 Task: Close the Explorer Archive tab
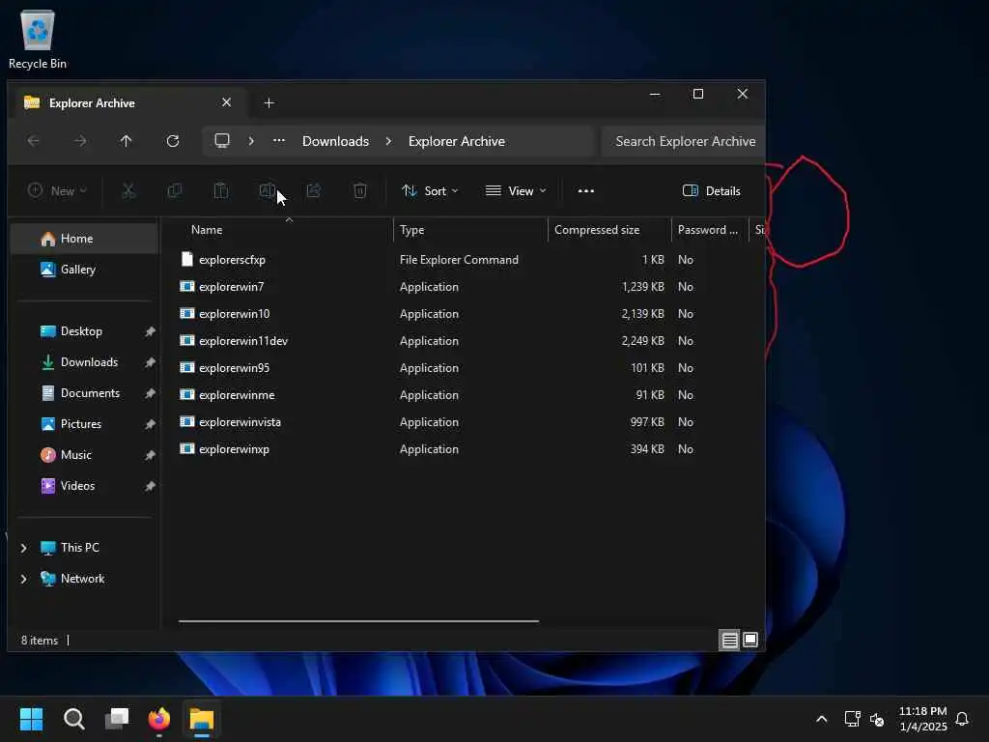click(x=226, y=102)
